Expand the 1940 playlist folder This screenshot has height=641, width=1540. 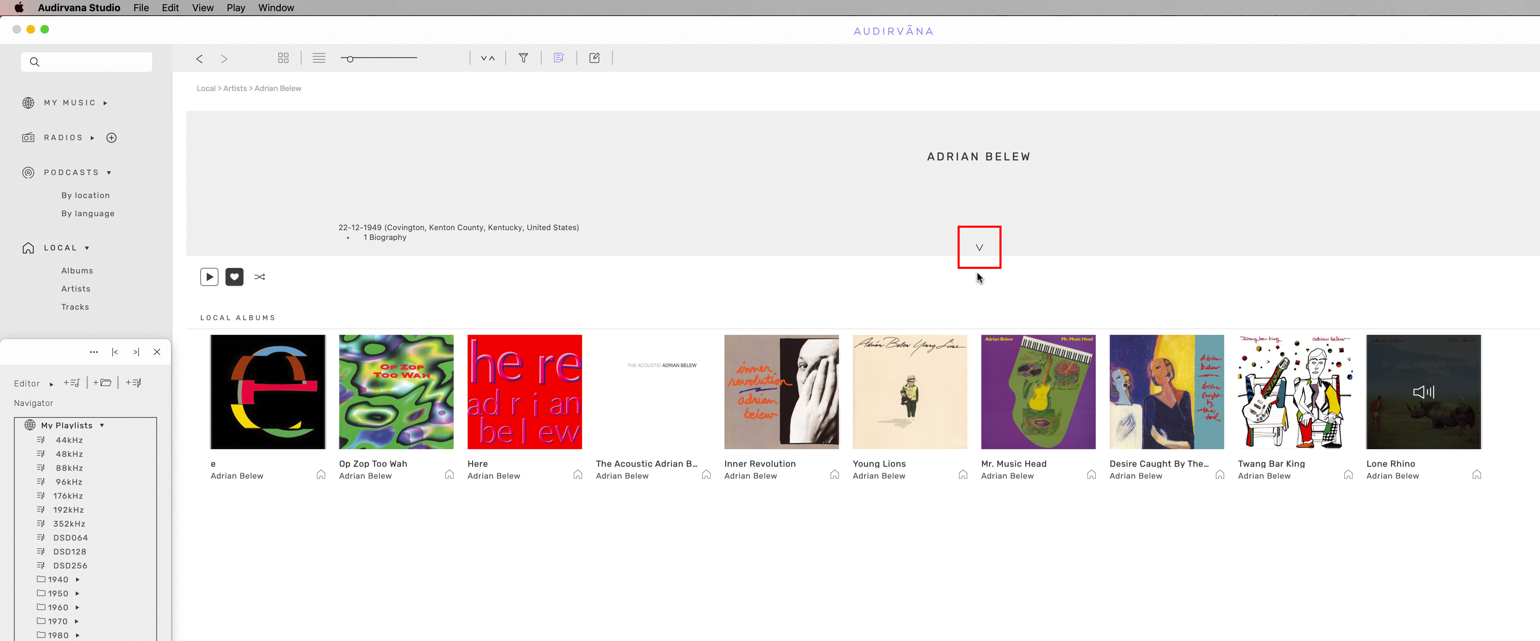[78, 580]
